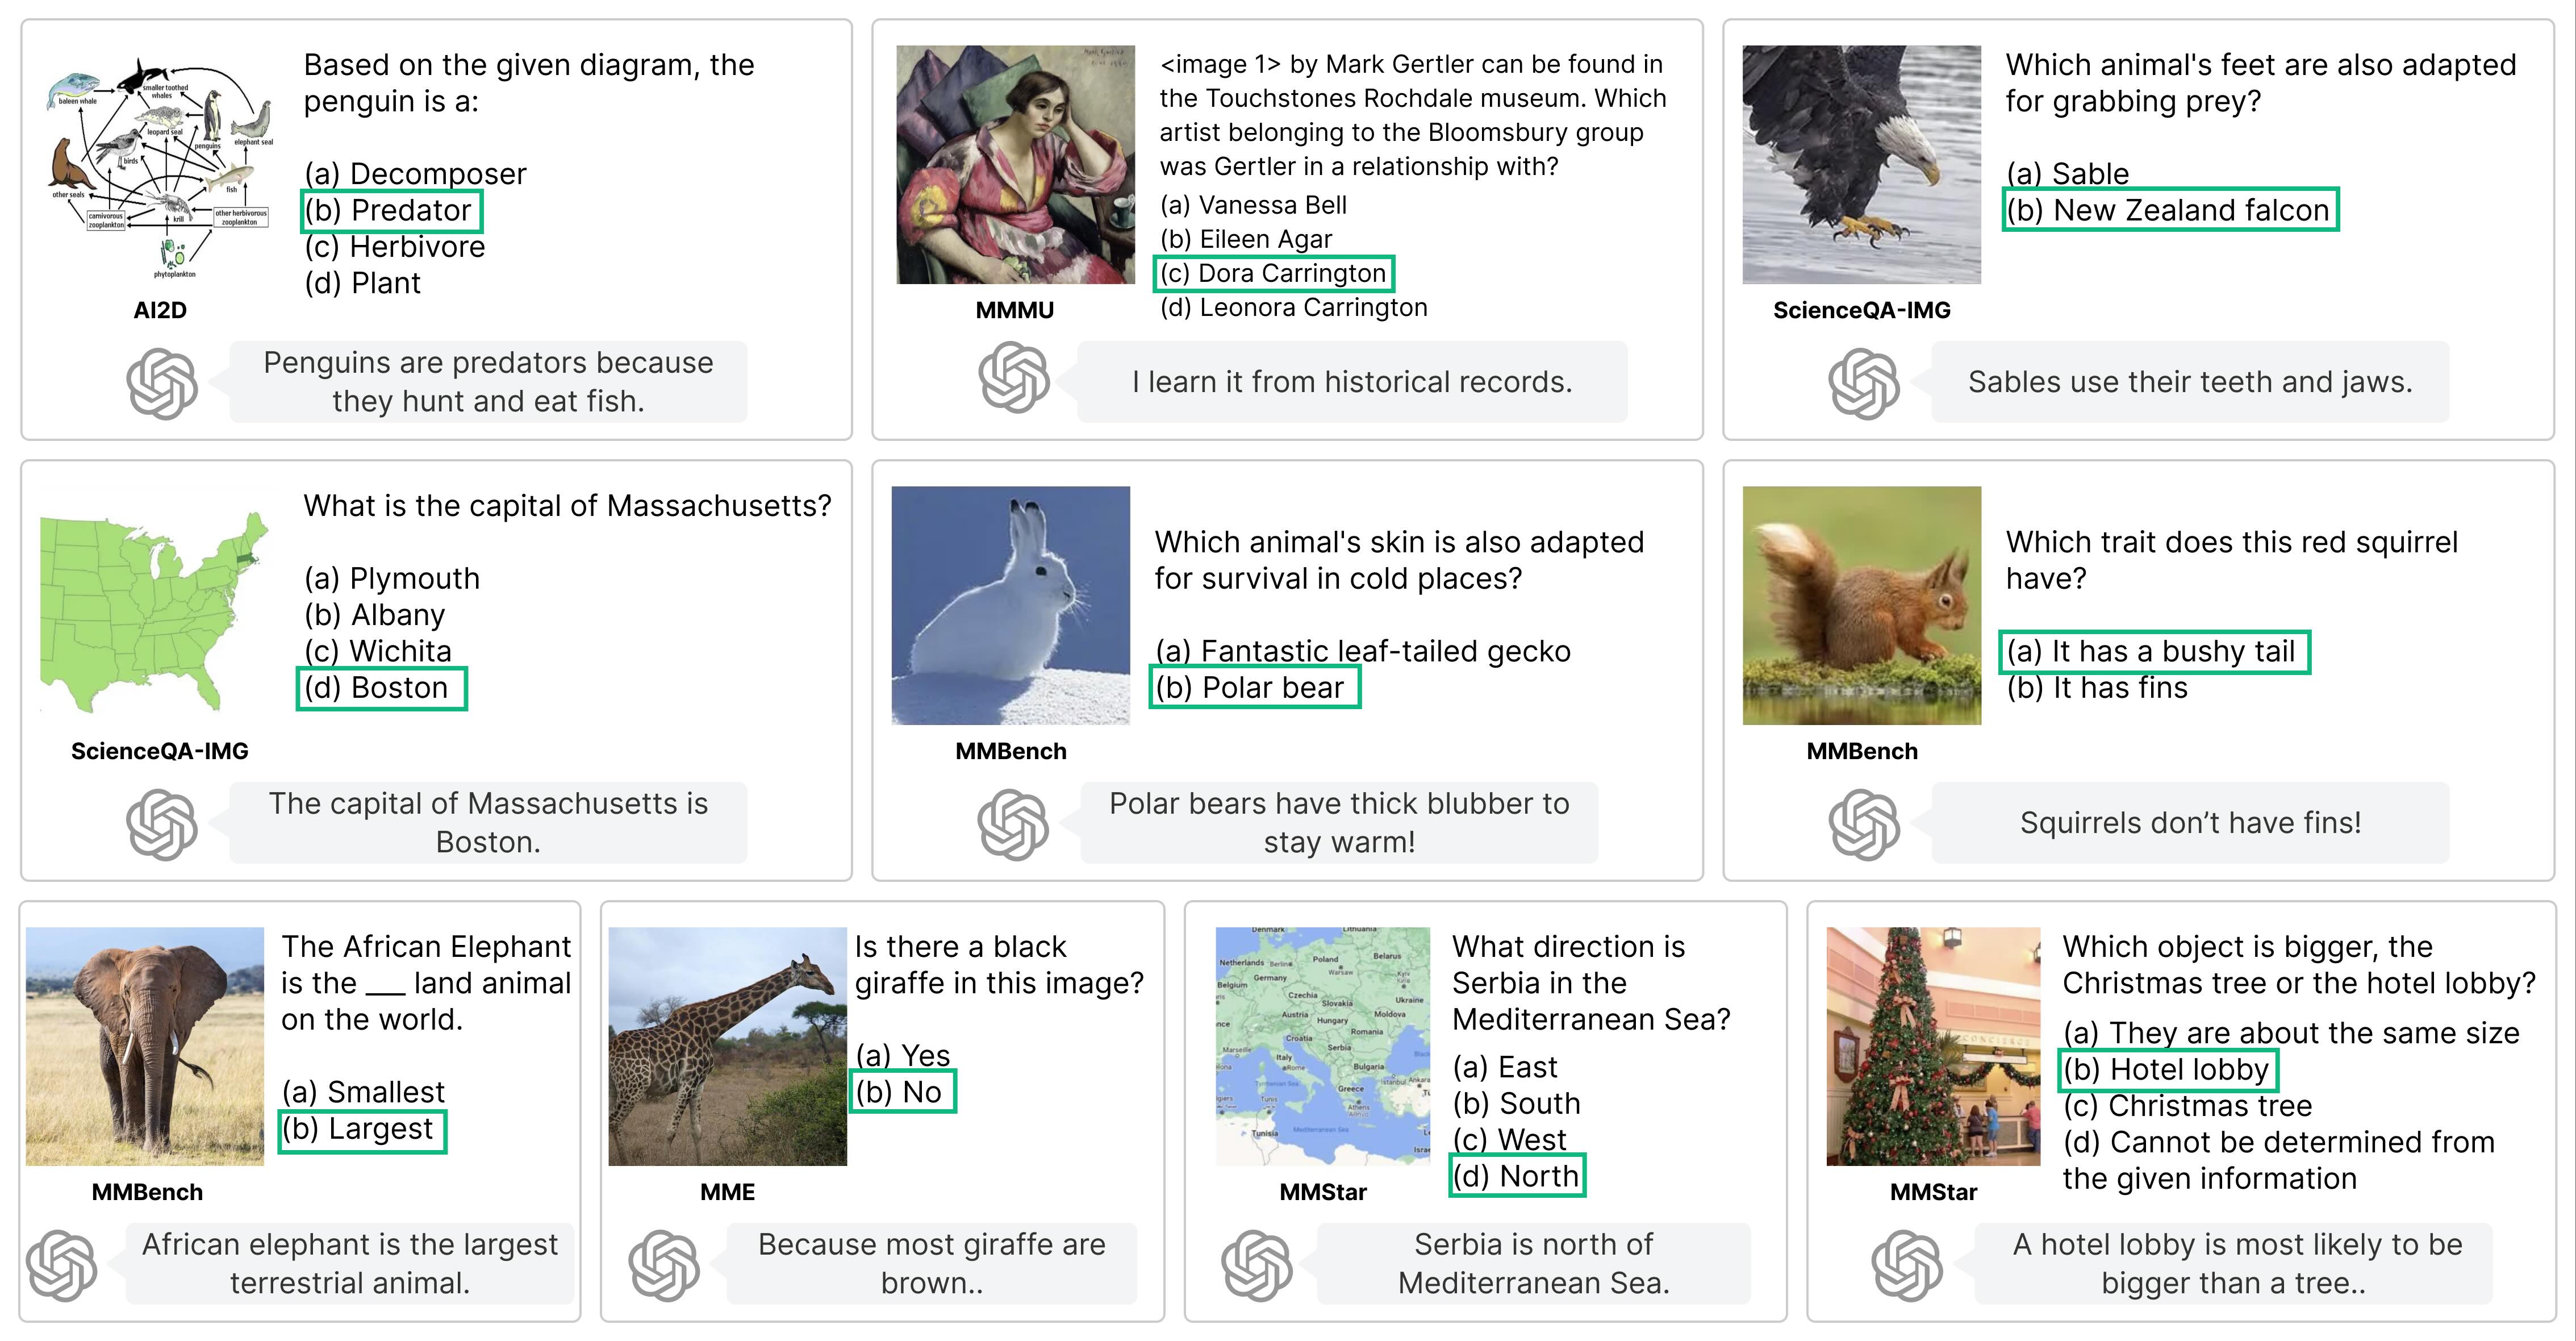
Task: Click the giraffe photo labeled MME
Action: [727, 1046]
